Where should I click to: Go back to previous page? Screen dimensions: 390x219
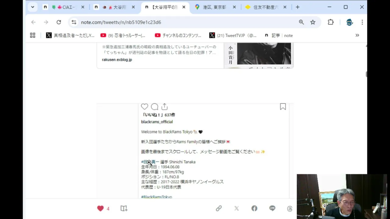33,22
